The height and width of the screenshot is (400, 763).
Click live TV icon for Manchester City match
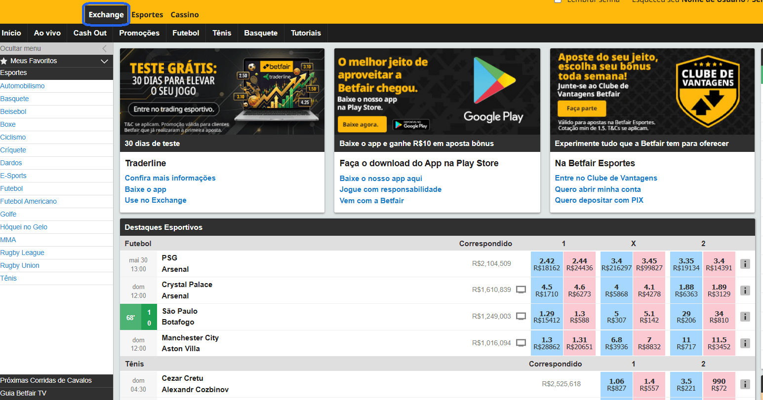click(521, 343)
